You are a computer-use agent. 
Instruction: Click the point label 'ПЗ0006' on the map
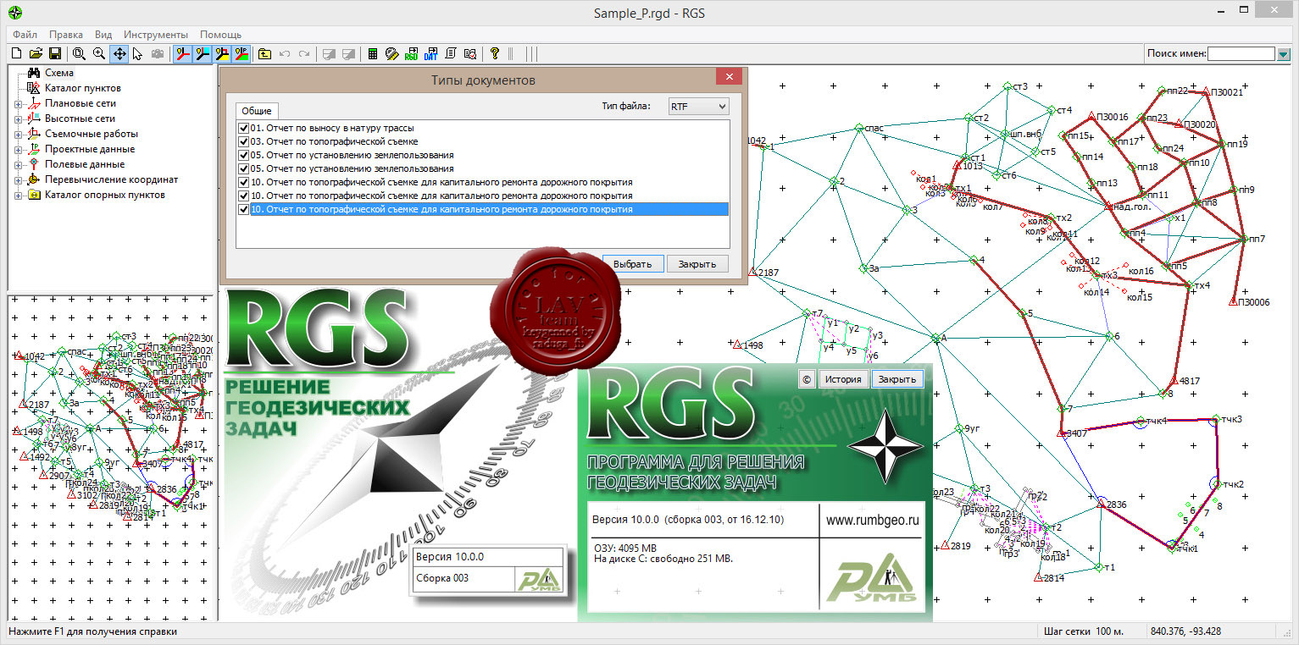click(x=1253, y=302)
